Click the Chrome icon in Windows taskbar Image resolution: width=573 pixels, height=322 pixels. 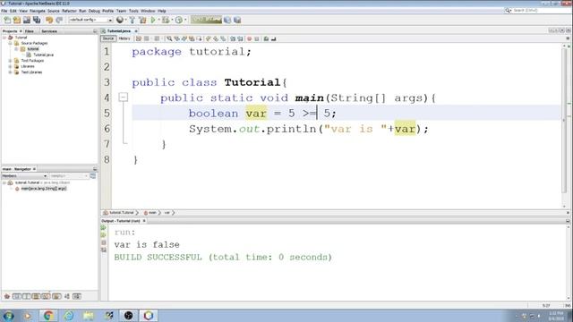pyautogui.click(x=47, y=316)
